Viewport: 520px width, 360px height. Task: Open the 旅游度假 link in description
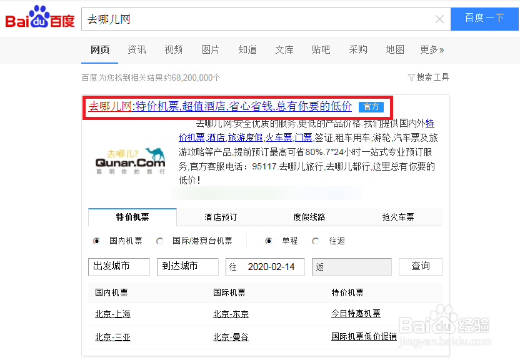coord(246,137)
